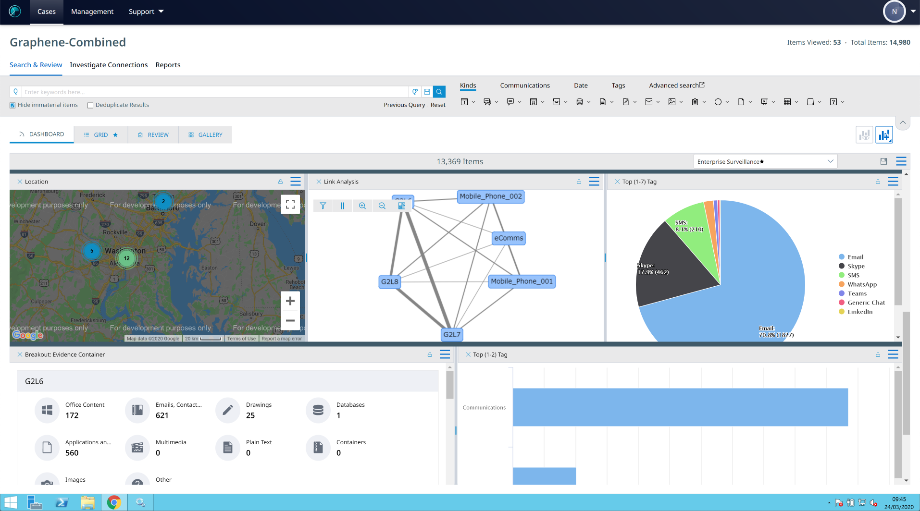Open the Advanced search link

676,85
